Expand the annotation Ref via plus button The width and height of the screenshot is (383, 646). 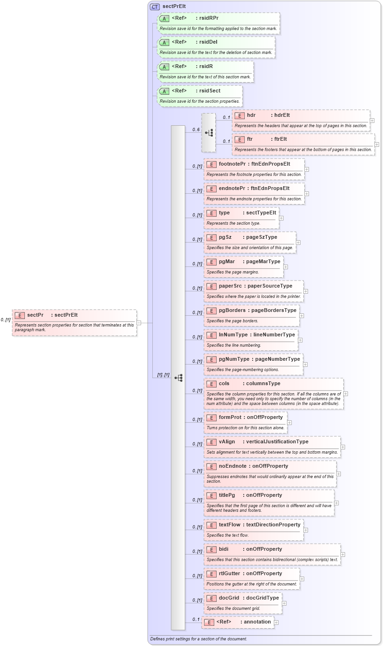[x=276, y=622]
